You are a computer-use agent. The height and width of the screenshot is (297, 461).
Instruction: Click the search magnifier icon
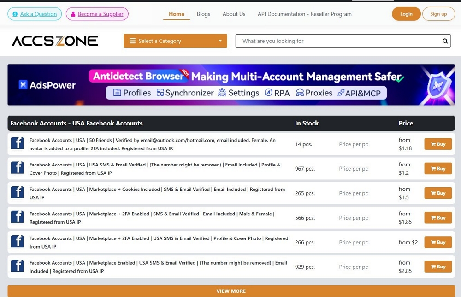pos(445,41)
